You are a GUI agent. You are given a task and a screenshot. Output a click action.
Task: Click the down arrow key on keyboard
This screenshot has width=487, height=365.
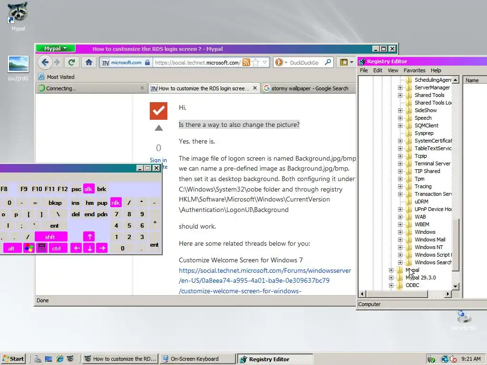tap(89, 248)
